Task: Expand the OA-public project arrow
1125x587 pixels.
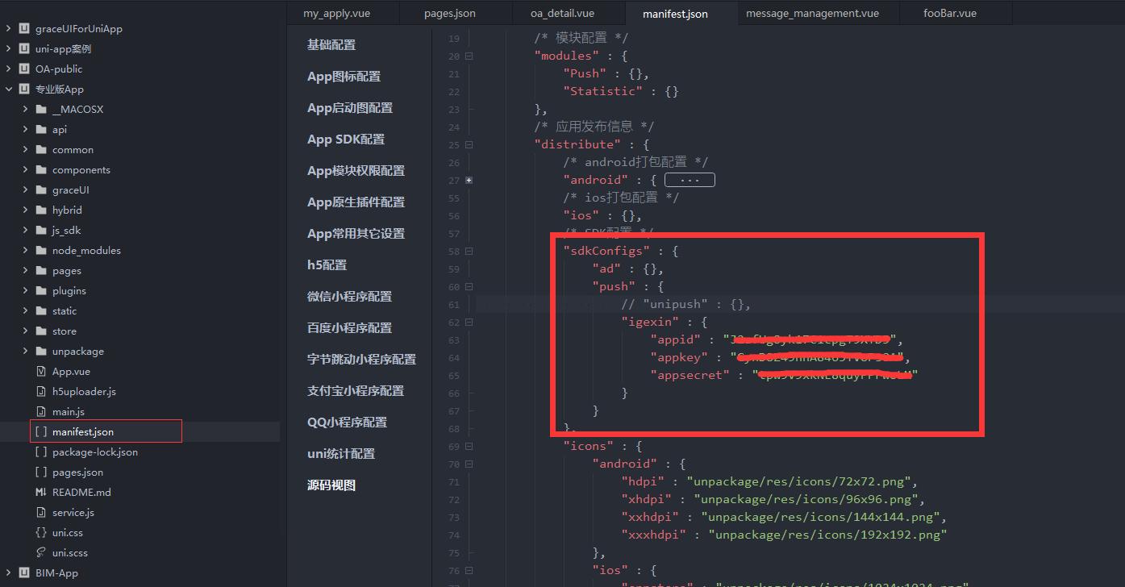Action: (9, 69)
